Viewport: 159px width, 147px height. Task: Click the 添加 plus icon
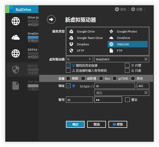tap(117, 9)
